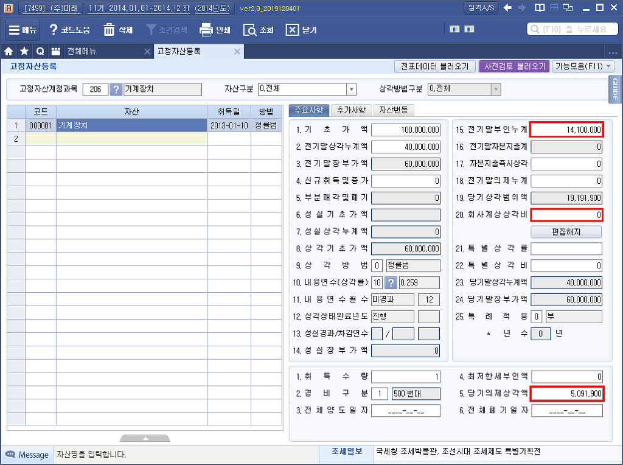The image size is (623, 465).
Task: Click the 고정자산계정과목 code field 206
Action: 96,89
